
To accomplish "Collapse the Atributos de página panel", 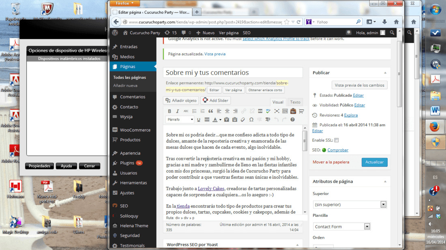I will [x=385, y=182].
